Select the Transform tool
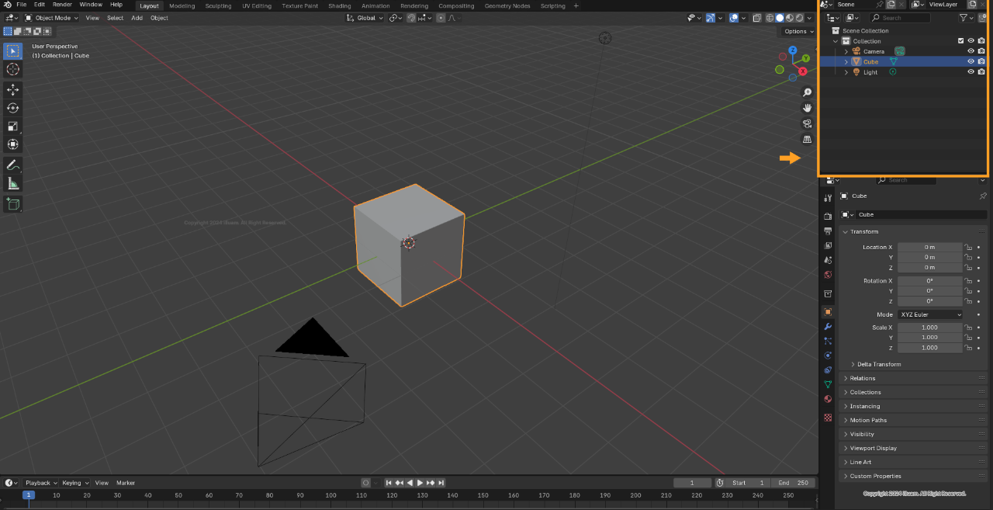Image resolution: width=993 pixels, height=510 pixels. [13, 144]
